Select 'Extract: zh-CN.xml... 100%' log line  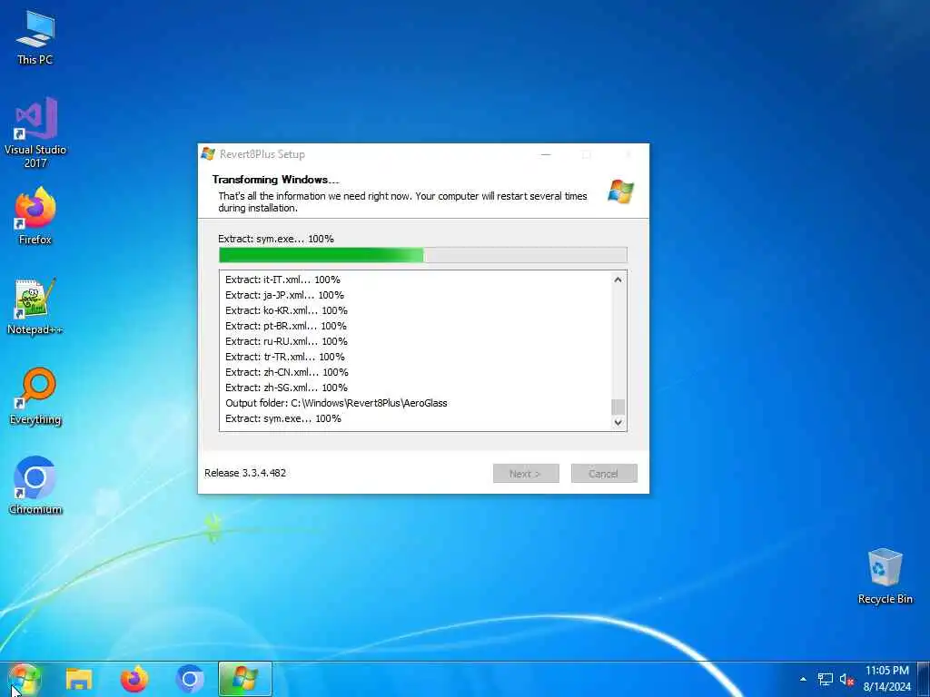click(x=287, y=372)
